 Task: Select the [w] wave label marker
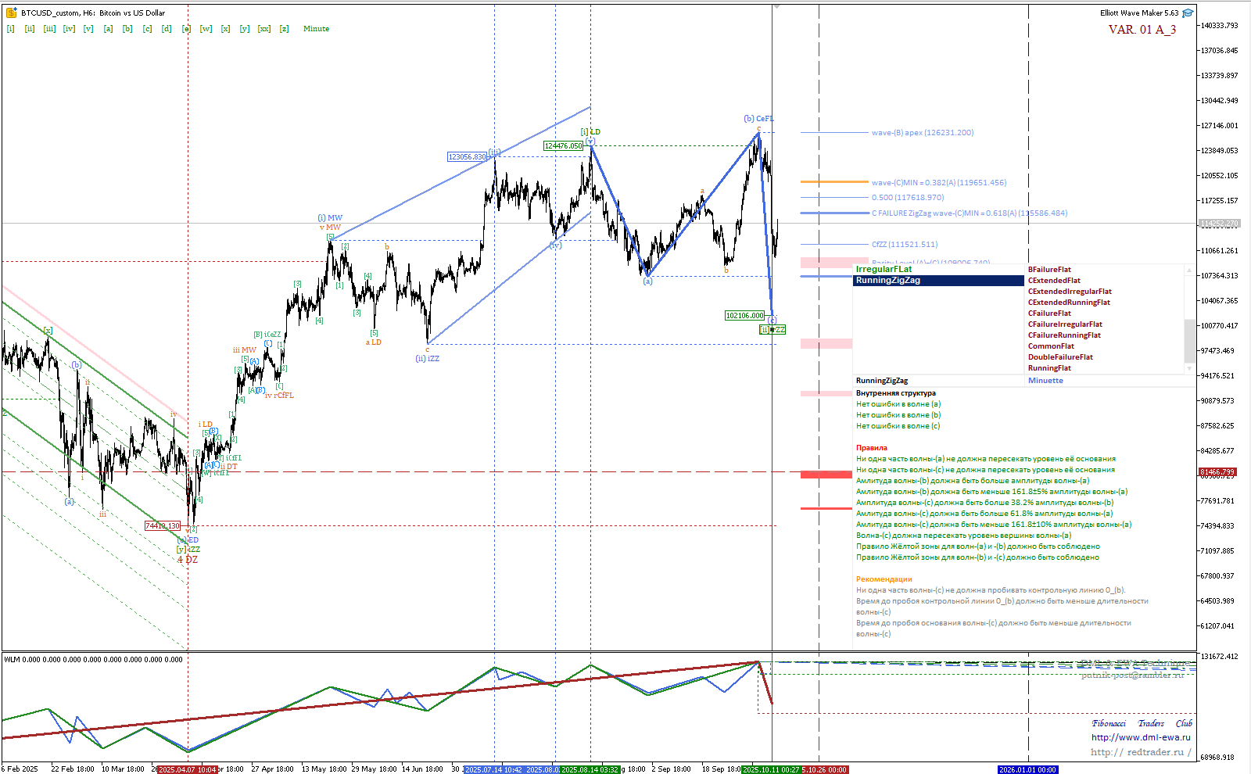(x=206, y=29)
